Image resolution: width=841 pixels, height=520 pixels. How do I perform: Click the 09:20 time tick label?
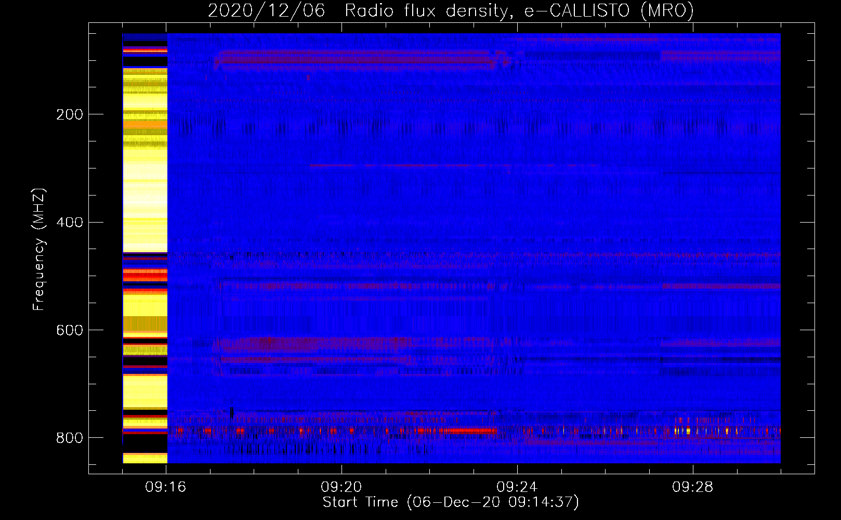click(341, 487)
